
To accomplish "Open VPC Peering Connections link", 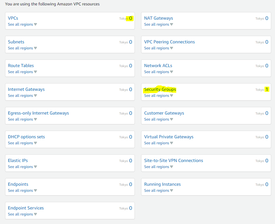I will (169, 42).
